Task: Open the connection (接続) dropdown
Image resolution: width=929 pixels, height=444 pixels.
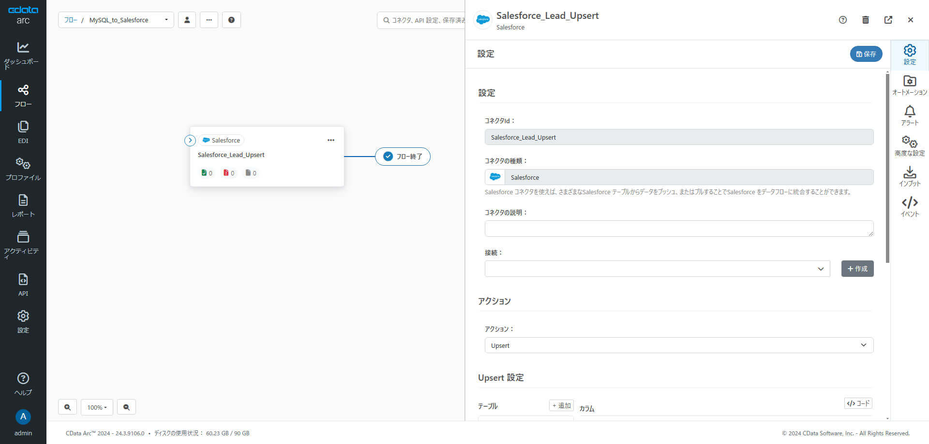Action: 657,269
